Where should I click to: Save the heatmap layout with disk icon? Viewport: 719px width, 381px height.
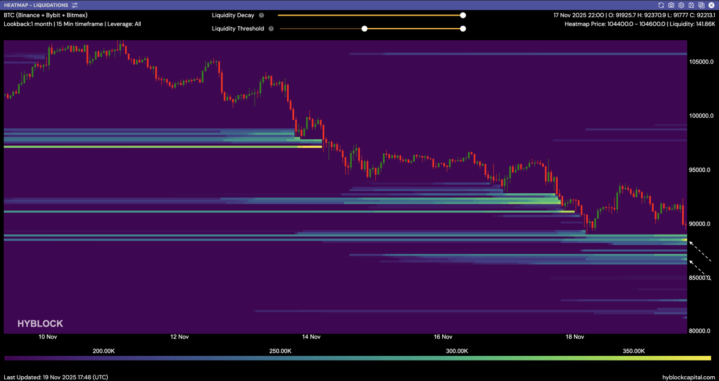[691, 5]
